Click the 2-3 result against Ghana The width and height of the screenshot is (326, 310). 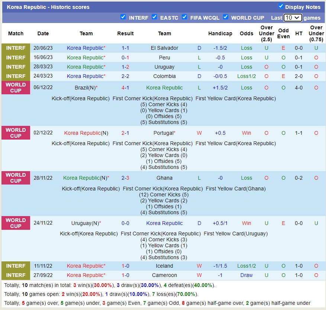[125, 178]
